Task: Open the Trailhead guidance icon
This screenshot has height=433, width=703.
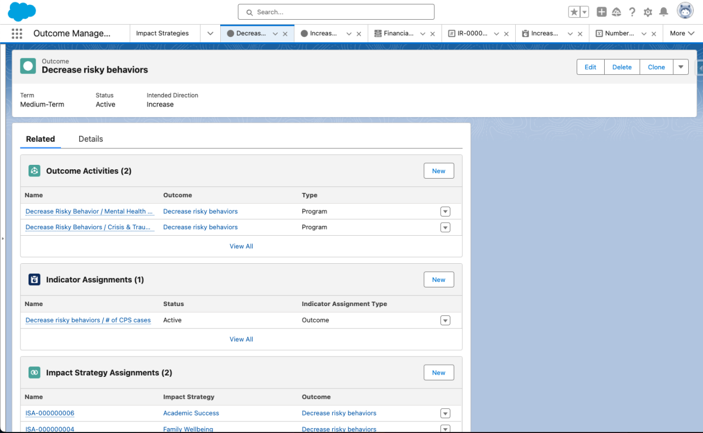Action: point(616,12)
